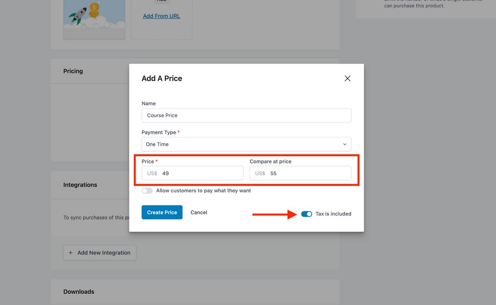Click the US$ prefix in Compare at price
Viewport: 496px width, 305px height.
tap(260, 173)
